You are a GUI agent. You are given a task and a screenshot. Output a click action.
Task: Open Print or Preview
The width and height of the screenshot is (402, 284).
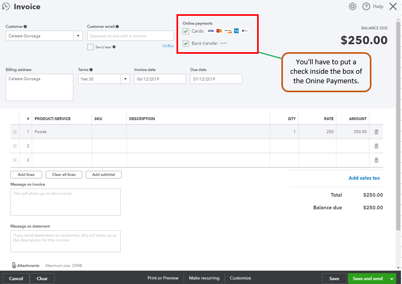(163, 278)
